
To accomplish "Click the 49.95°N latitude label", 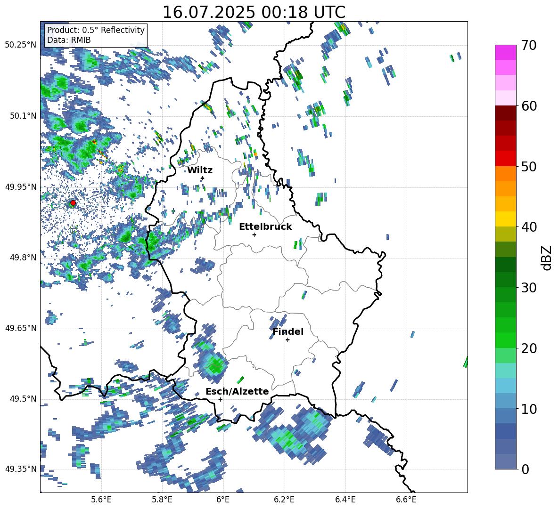I will (21, 187).
